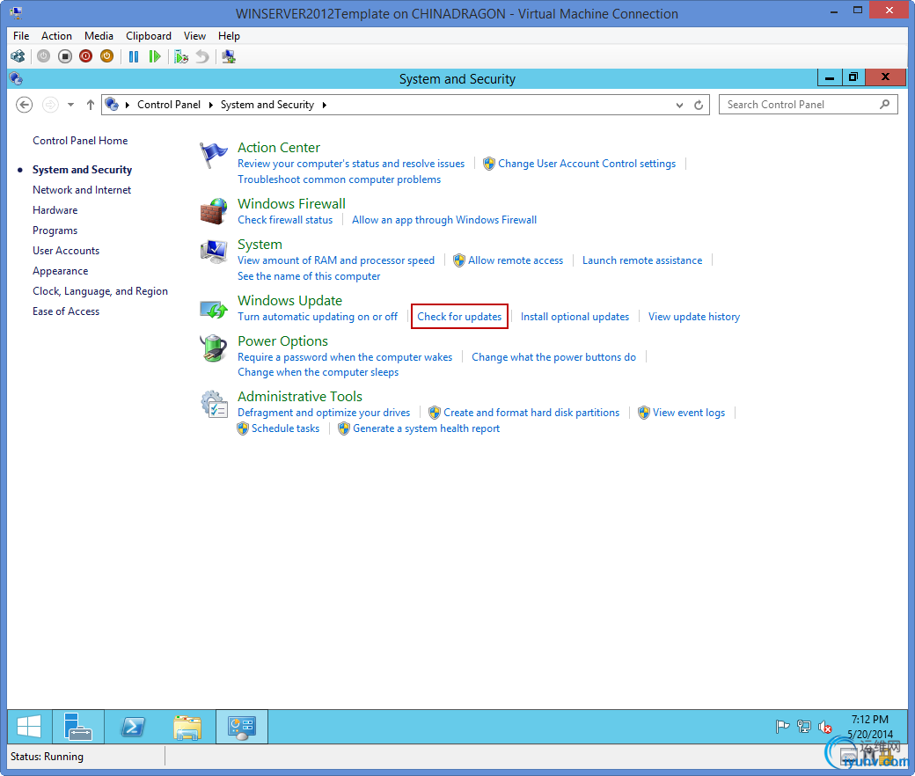Viewport: 915px width, 776px height.
Task: Open Server Manager from the taskbar
Action: point(78,727)
